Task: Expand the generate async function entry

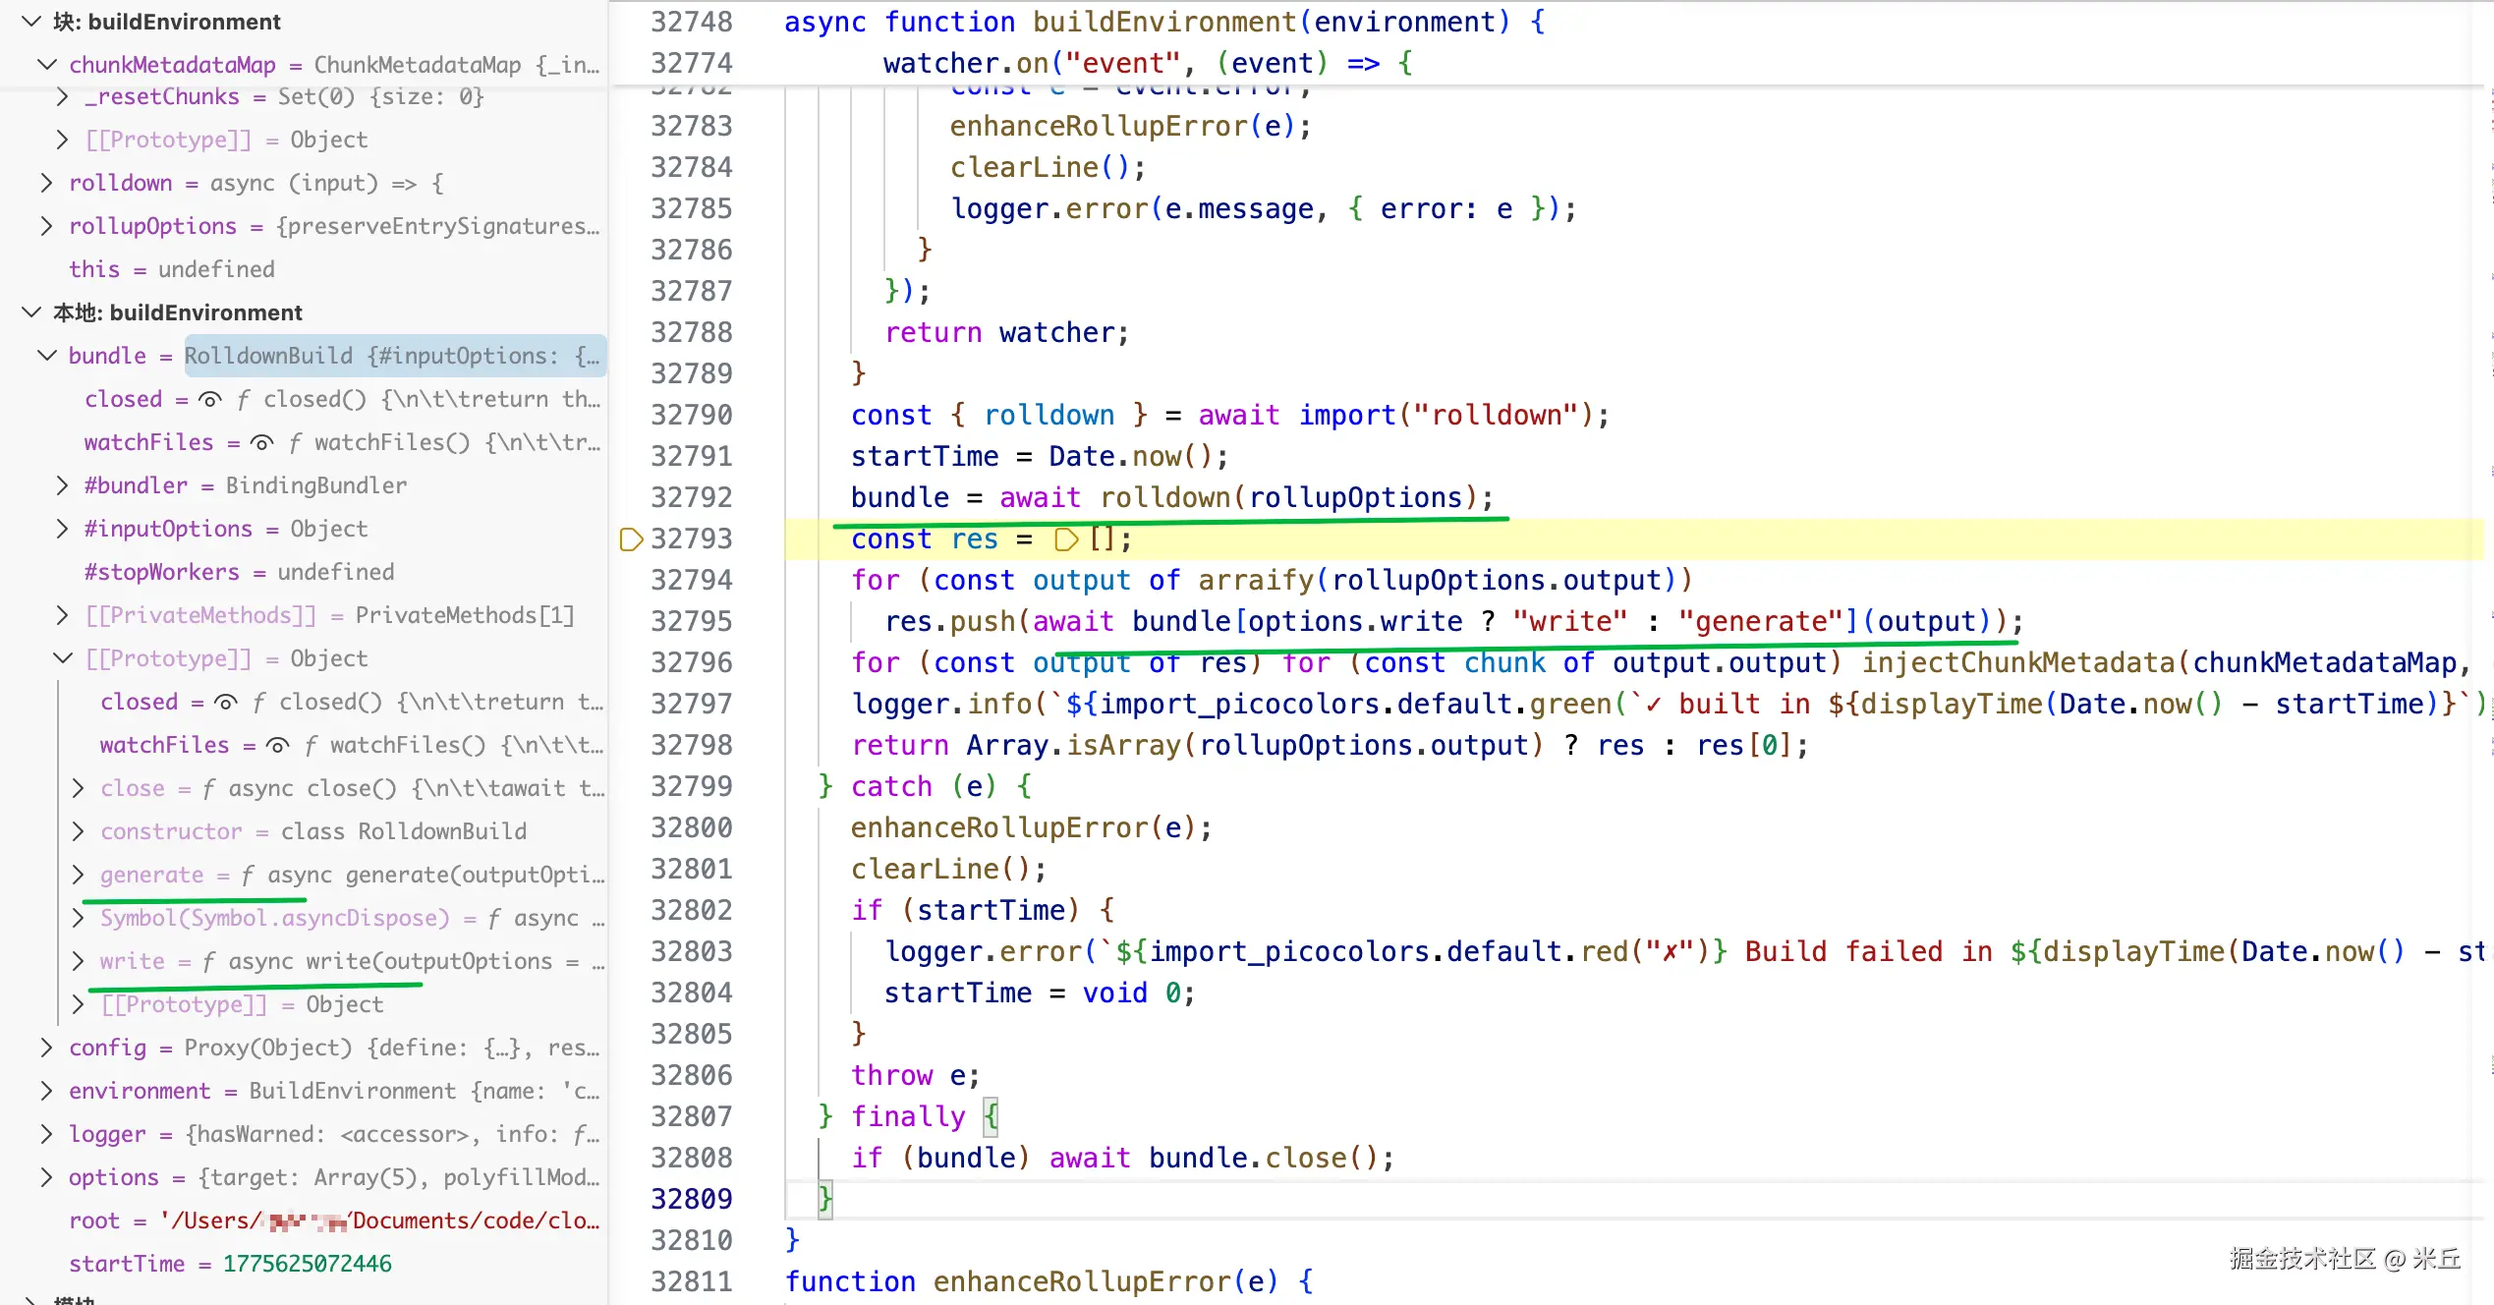Action: coord(79,875)
